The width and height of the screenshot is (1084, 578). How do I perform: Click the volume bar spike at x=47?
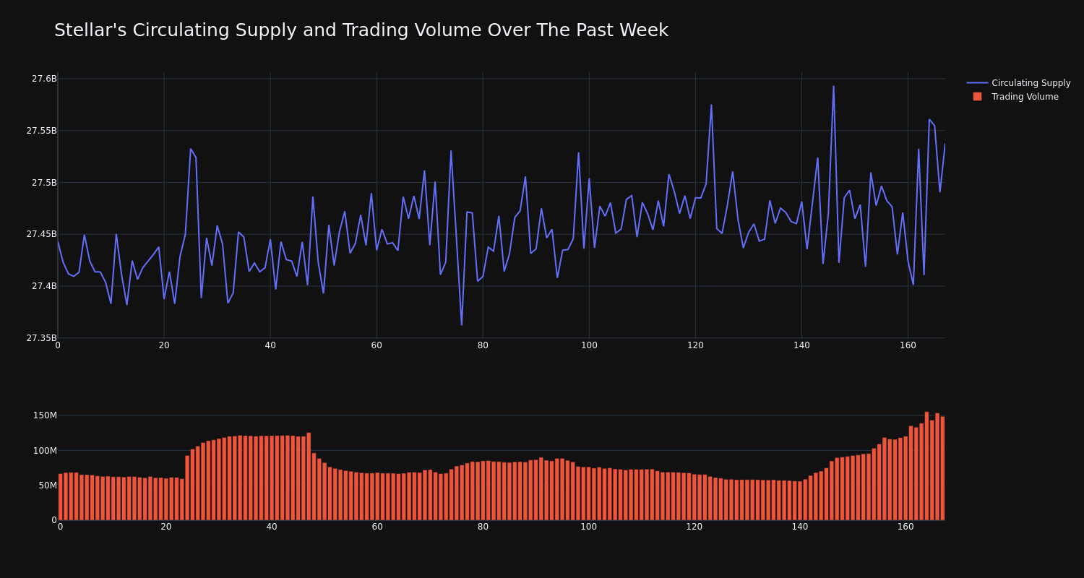(x=309, y=476)
